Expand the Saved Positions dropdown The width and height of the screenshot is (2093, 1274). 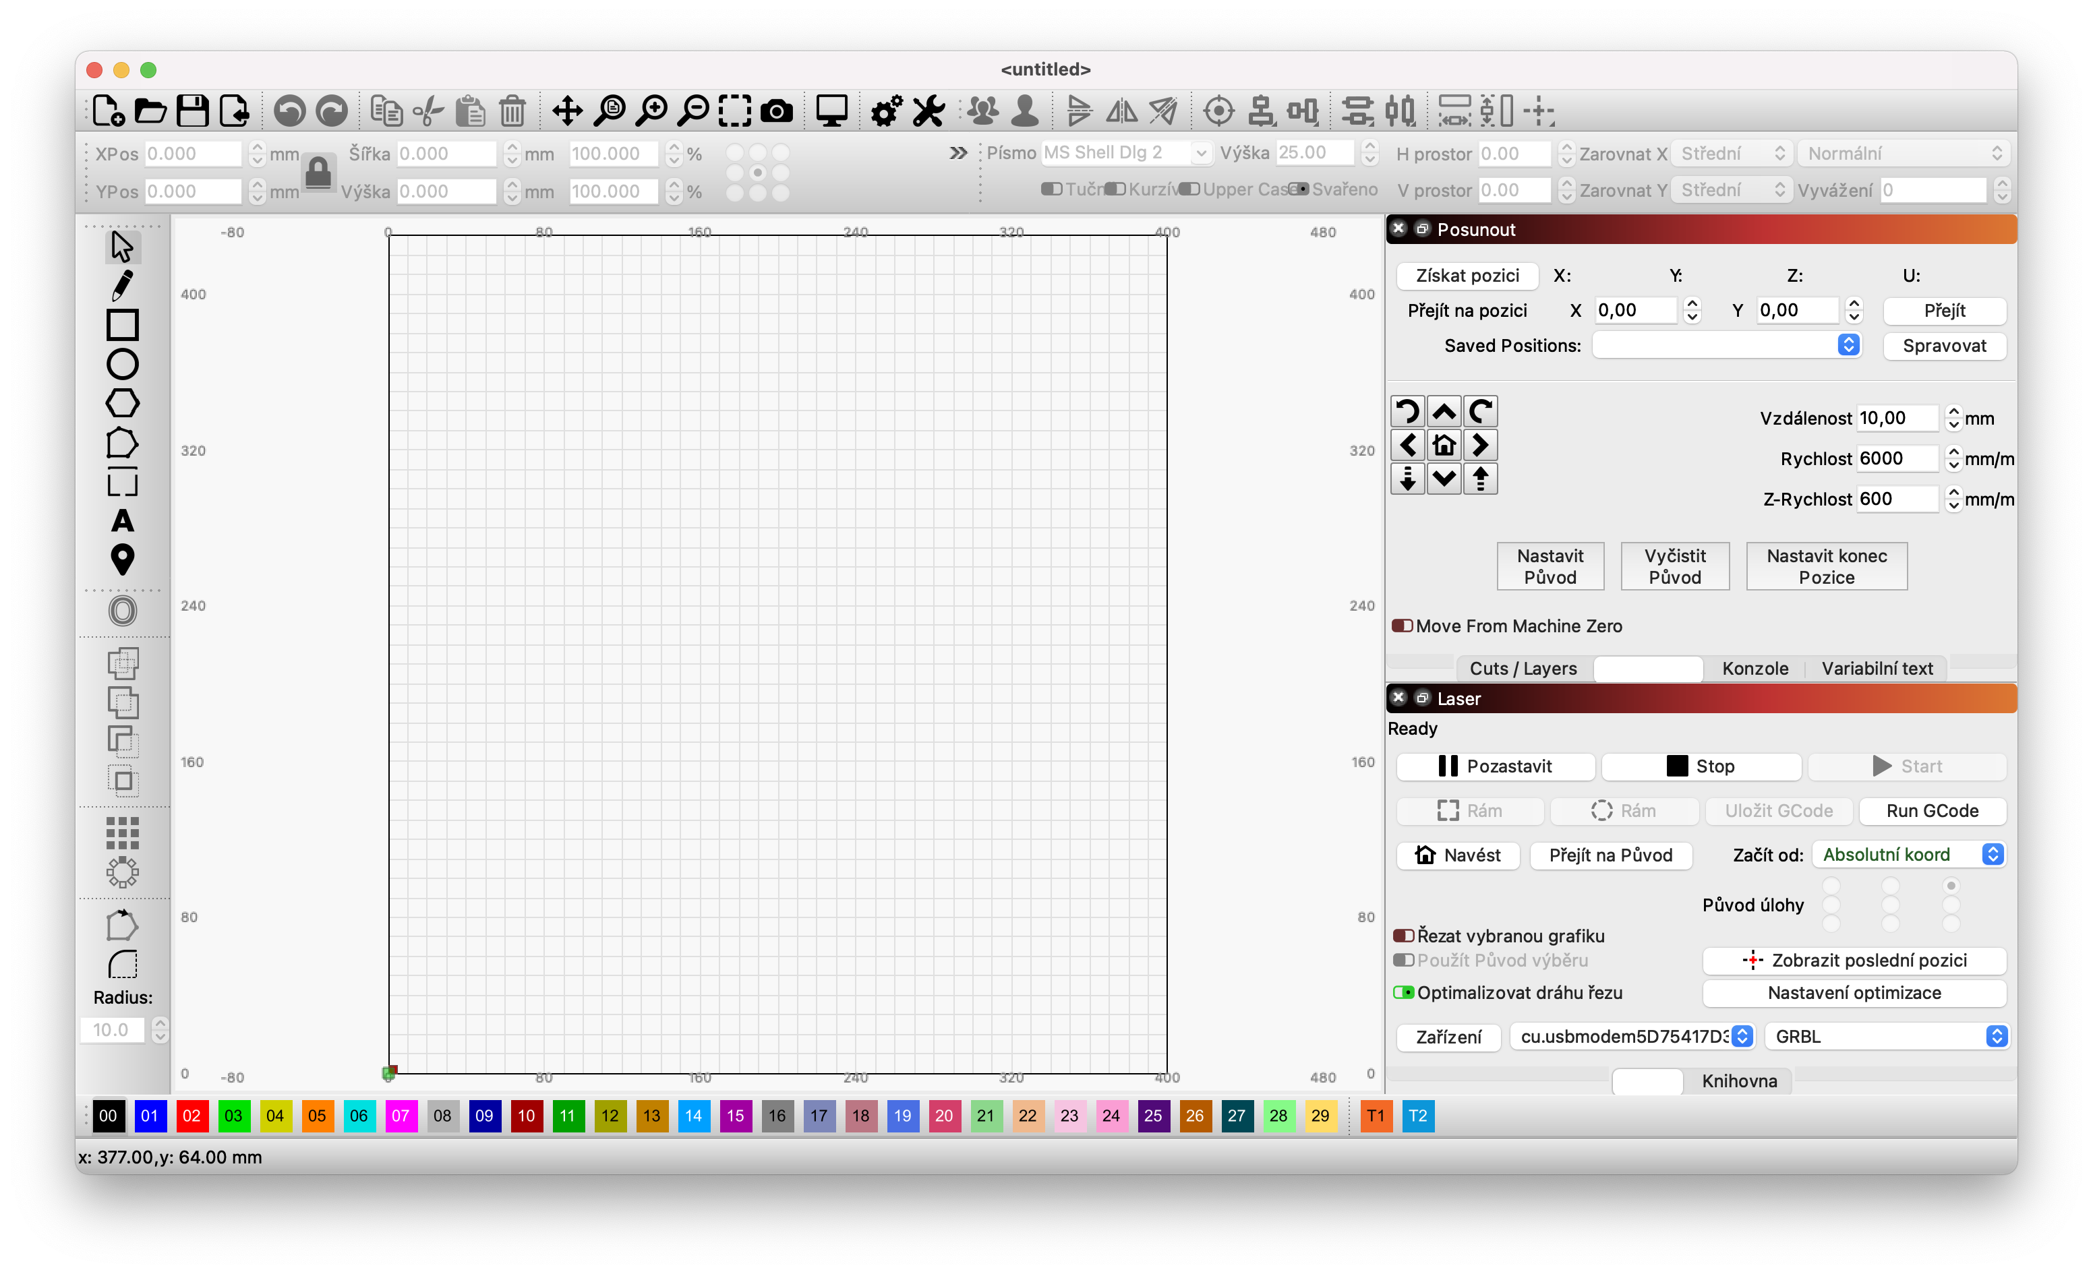[1726, 345]
